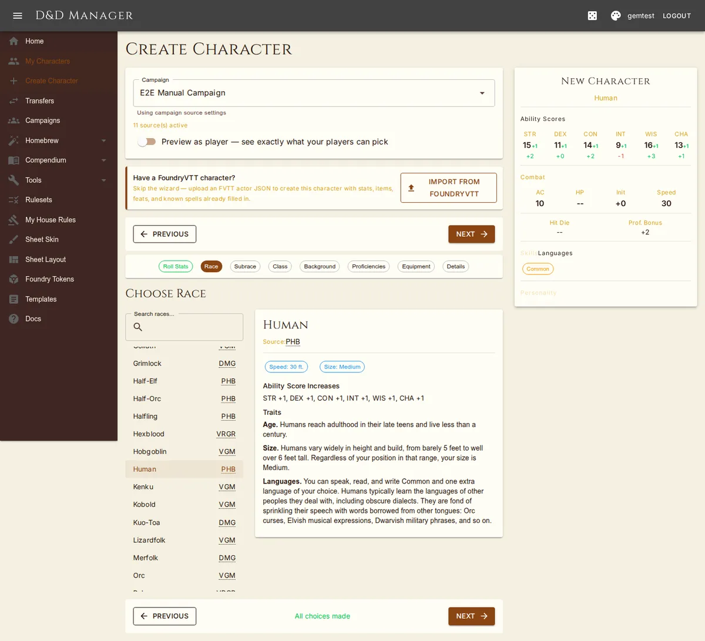The width and height of the screenshot is (705, 641).
Task: Click the Create Character plus icon
Action: [x=14, y=81]
